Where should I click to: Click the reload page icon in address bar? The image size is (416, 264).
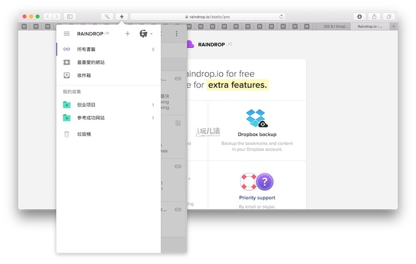(x=281, y=17)
